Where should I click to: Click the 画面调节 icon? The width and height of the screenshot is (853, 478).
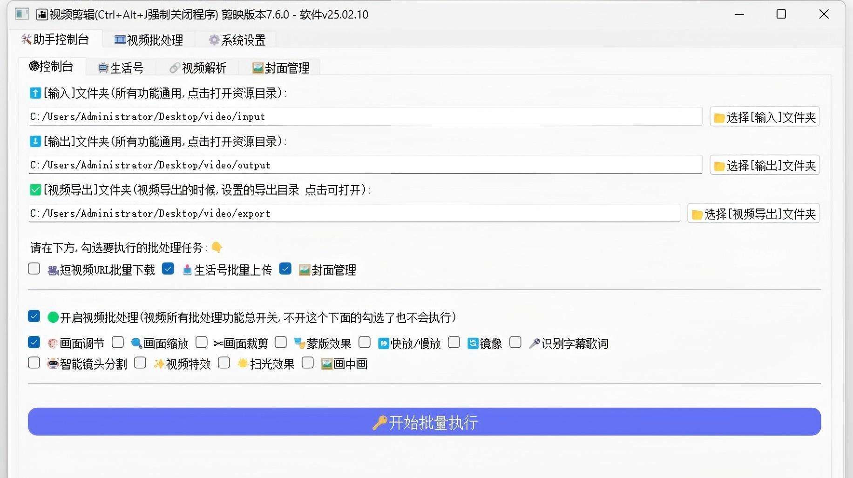coord(53,343)
